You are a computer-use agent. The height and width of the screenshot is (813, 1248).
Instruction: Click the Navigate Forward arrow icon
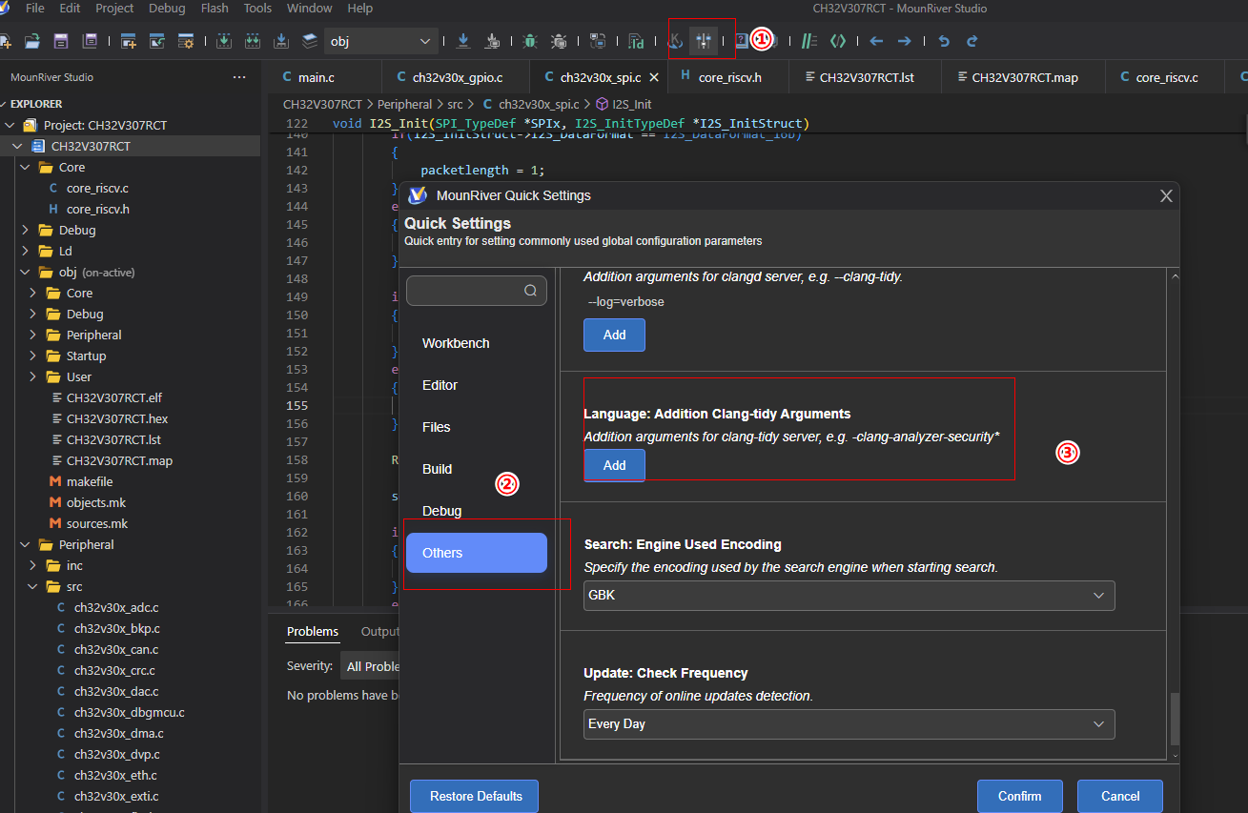coord(904,41)
